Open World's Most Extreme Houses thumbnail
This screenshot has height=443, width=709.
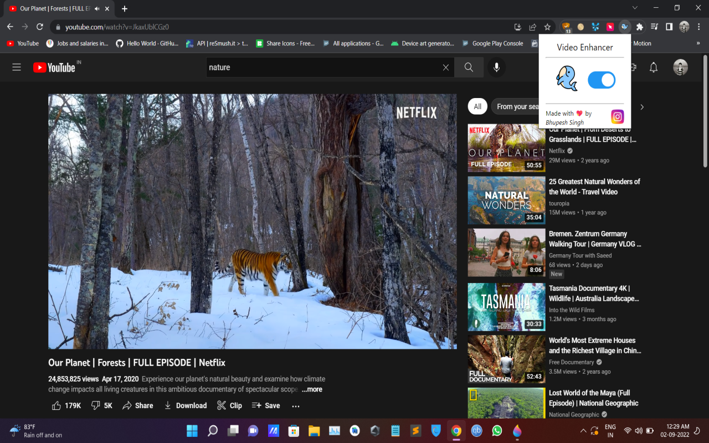pyautogui.click(x=506, y=359)
